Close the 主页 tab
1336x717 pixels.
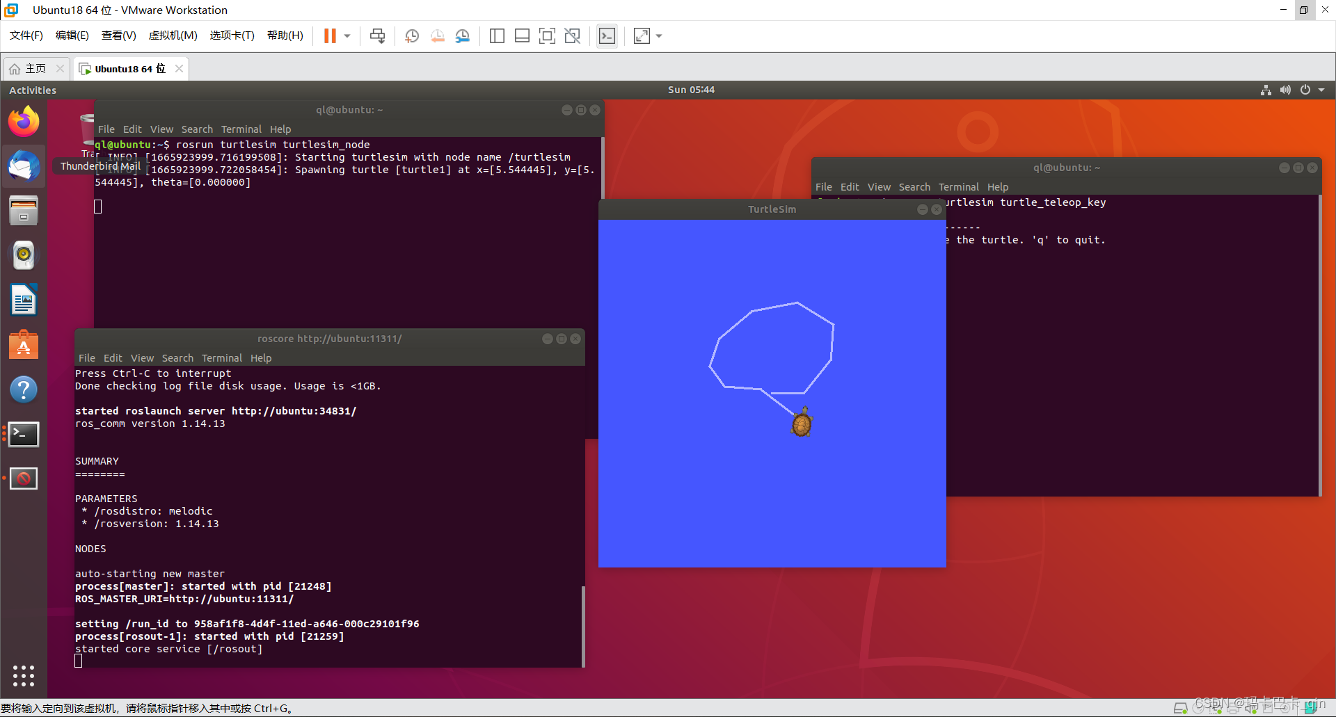[x=60, y=68]
